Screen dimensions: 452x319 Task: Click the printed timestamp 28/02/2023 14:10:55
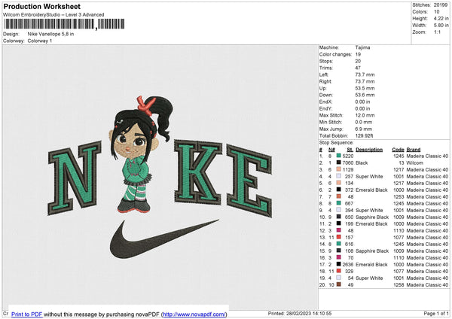[x=309, y=313]
